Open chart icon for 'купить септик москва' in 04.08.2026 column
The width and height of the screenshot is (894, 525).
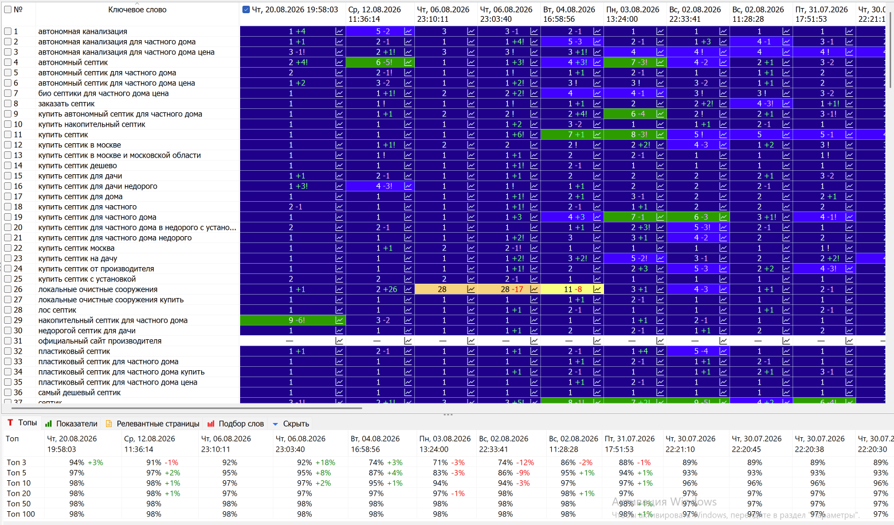597,248
